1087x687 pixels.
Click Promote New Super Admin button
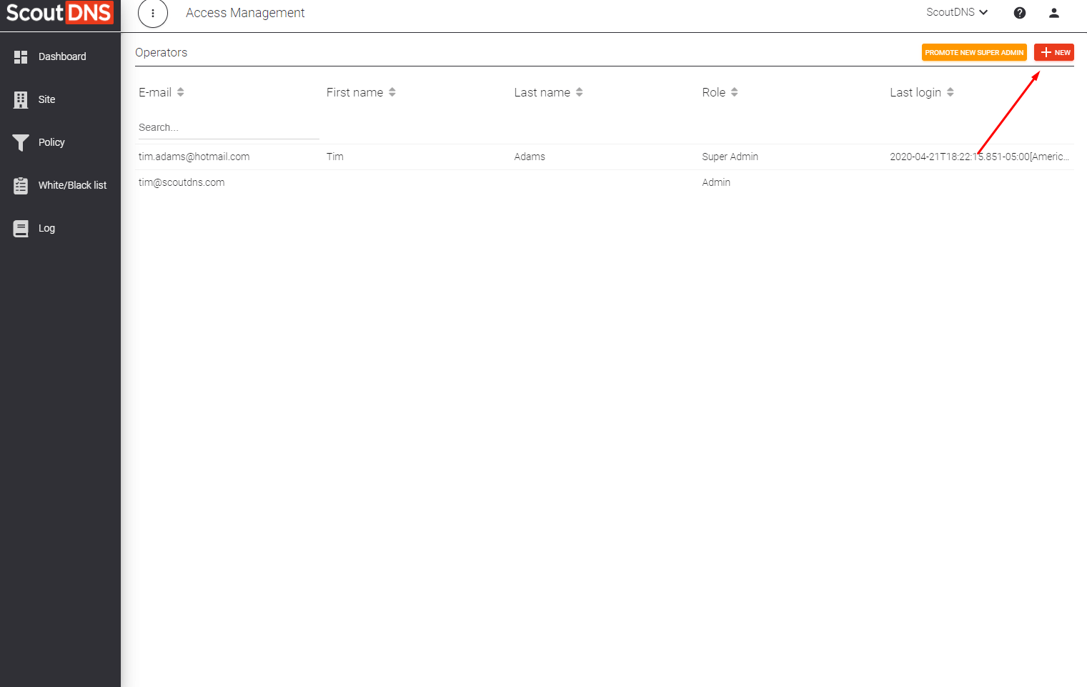(974, 52)
